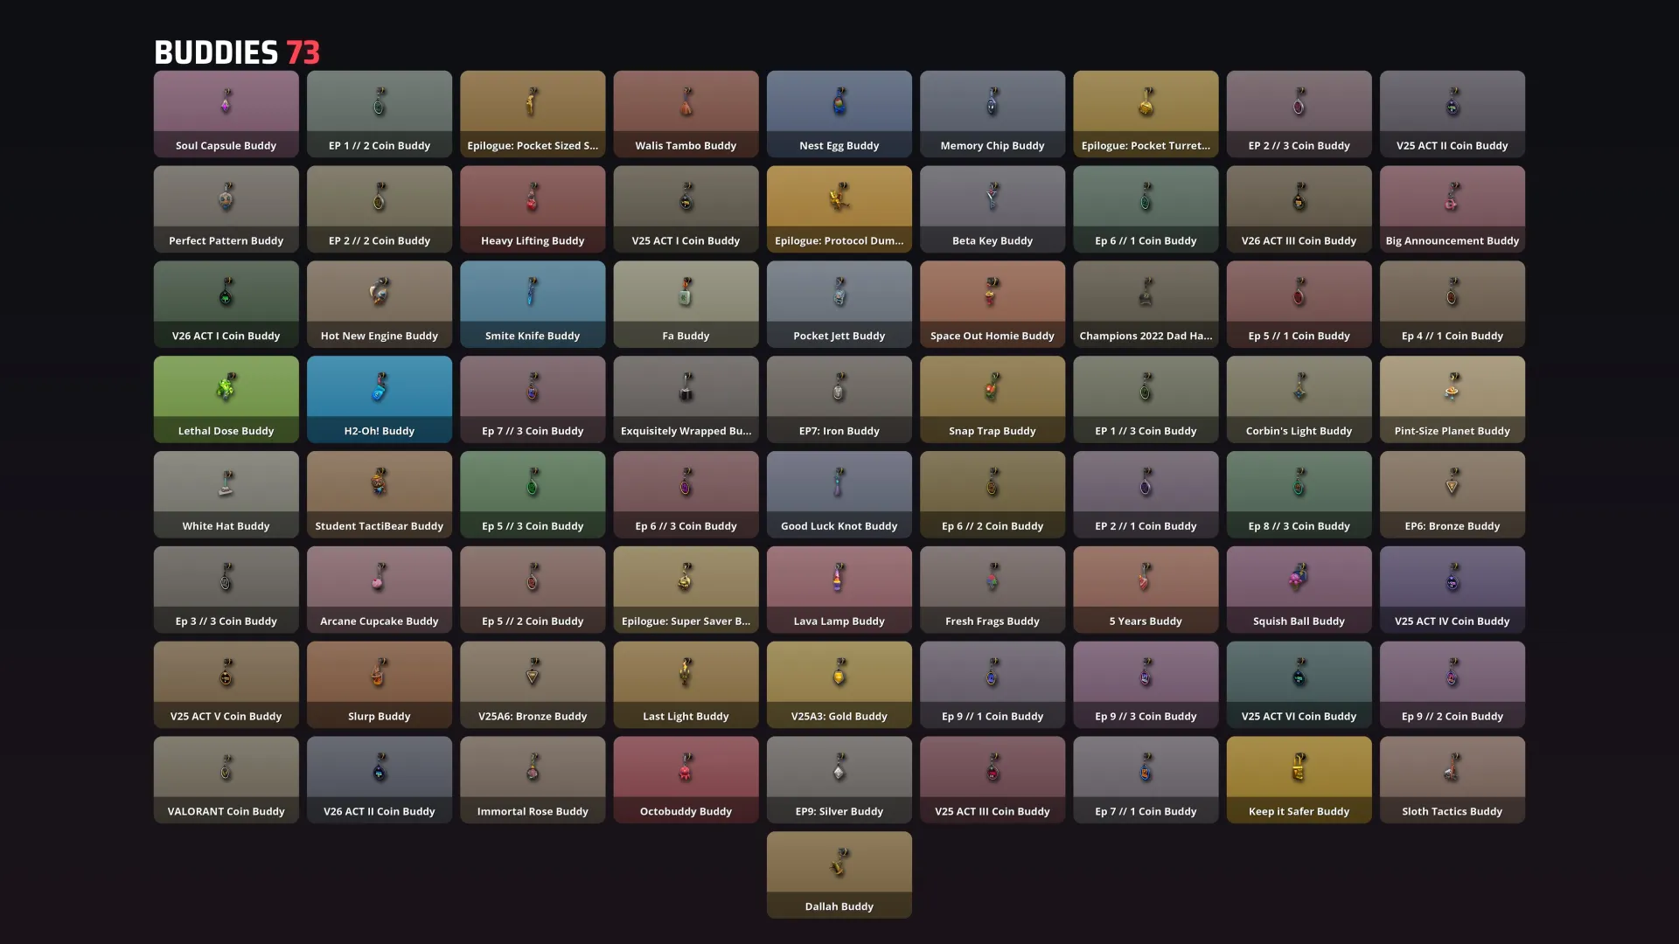Select the Lava Lamp Buddy card
This screenshot has width=1679, height=944.
click(x=839, y=589)
